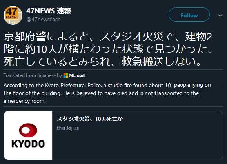Click the FLASH label inside the avatar

(11, 17)
